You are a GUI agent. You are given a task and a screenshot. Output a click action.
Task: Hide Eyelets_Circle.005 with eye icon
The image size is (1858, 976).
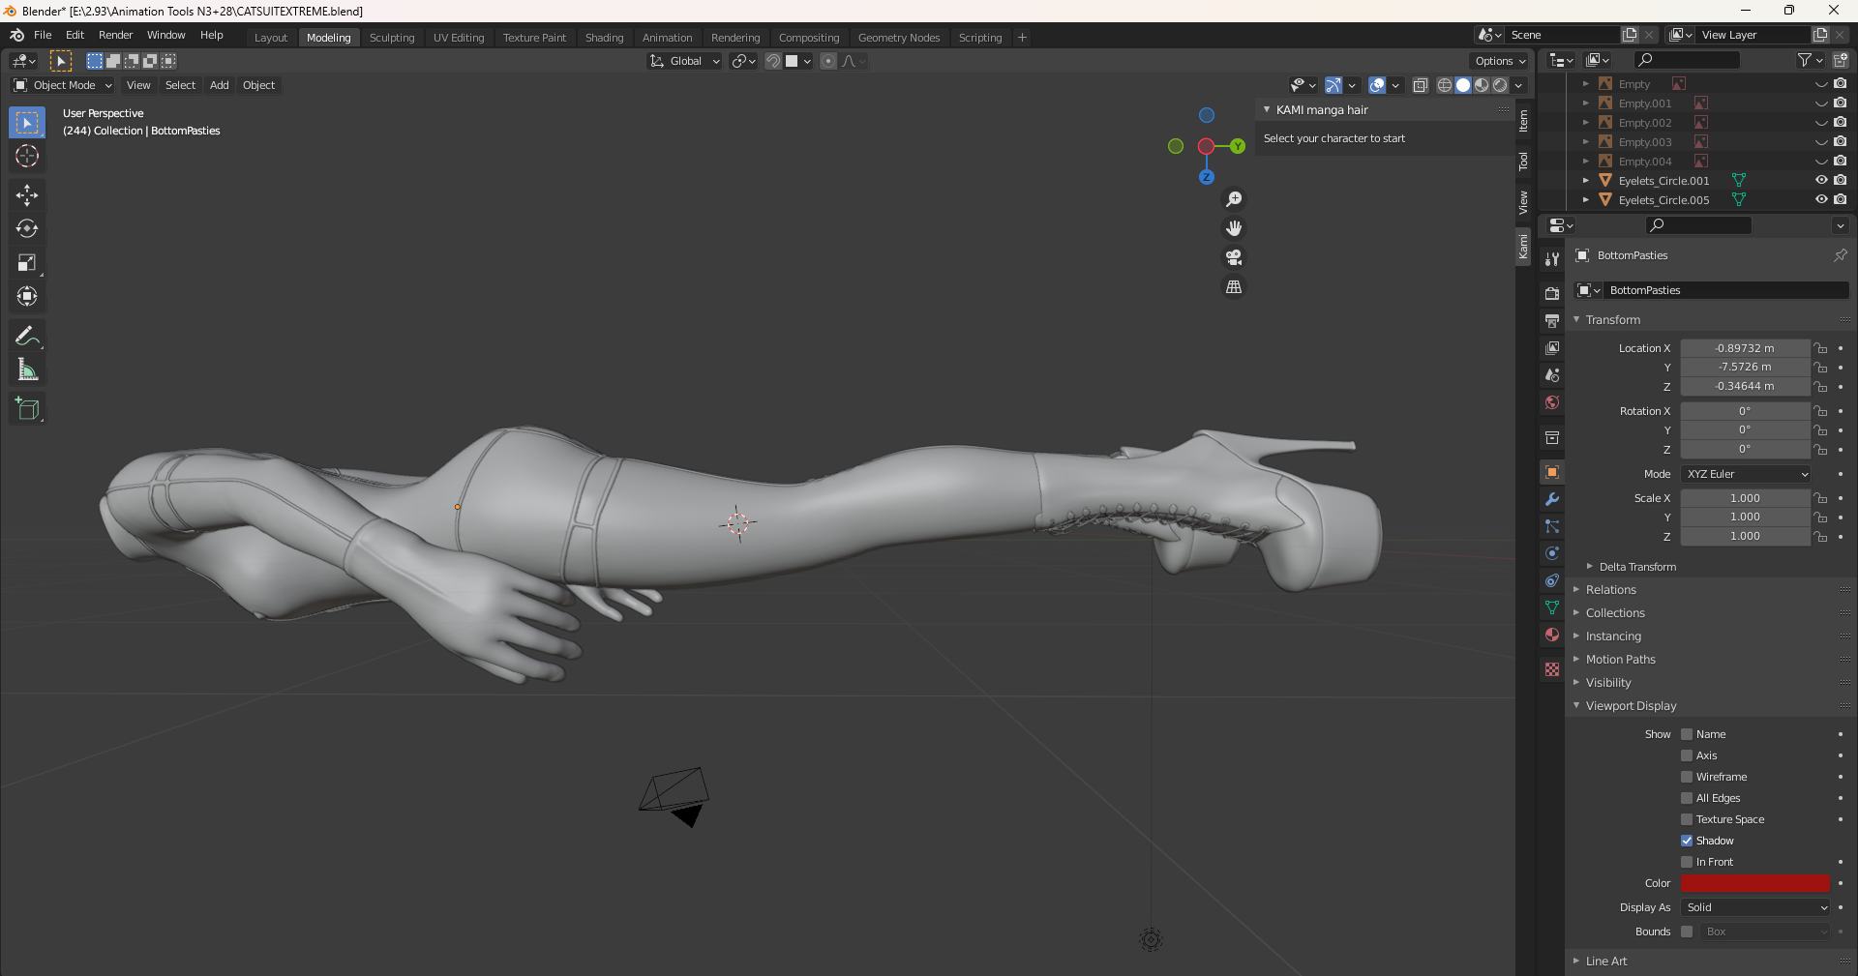[1821, 199]
